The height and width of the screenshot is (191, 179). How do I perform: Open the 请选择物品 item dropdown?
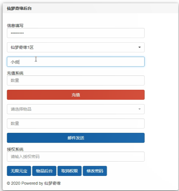[x=76, y=109]
